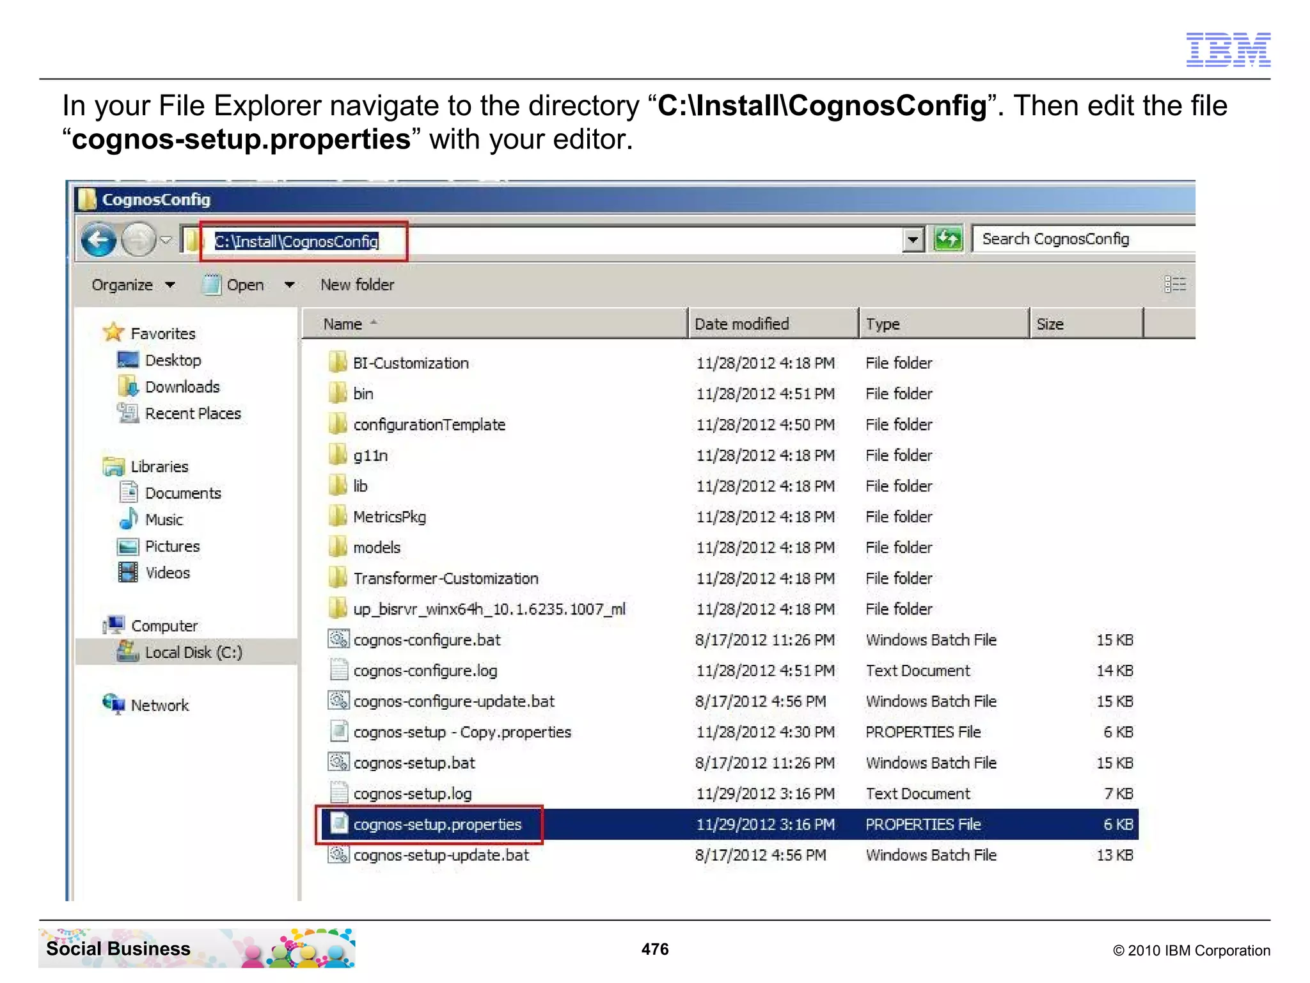Select the MetricsPkg folder
Image resolution: width=1310 pixels, height=983 pixels.
click(x=390, y=516)
